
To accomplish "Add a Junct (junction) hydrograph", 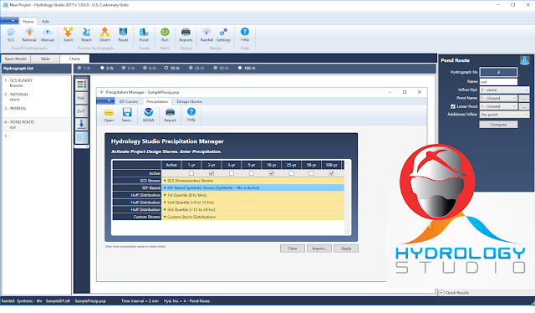I will point(68,35).
